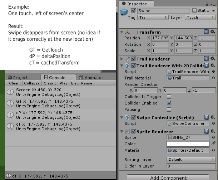Disable Swipe Controller script checkbox
This screenshot has height=180, width=218.
(133, 117)
